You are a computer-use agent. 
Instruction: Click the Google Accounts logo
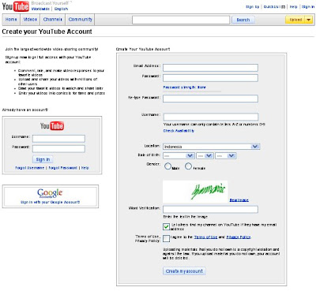50,193
